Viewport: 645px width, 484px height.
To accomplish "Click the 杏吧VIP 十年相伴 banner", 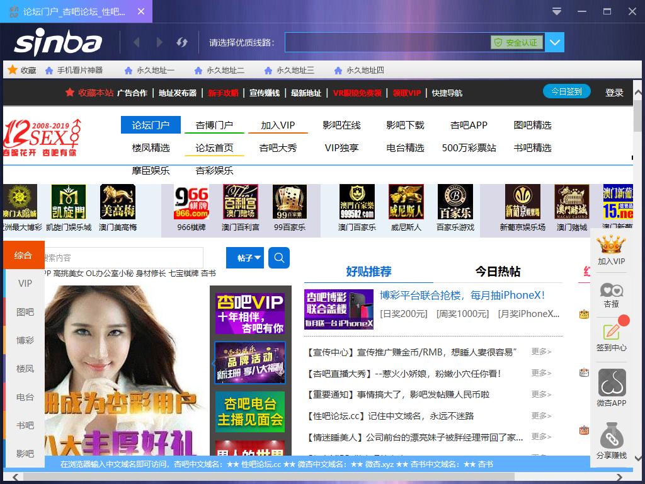I will pyautogui.click(x=250, y=314).
